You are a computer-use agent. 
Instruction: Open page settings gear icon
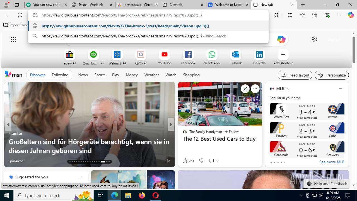[314, 39]
